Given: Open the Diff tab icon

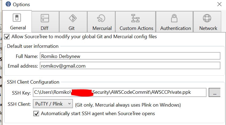Looking at the screenshot, I should (45, 18).
